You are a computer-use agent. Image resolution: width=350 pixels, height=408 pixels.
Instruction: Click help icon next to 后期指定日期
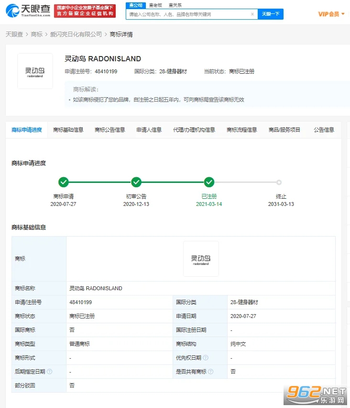click(49, 372)
